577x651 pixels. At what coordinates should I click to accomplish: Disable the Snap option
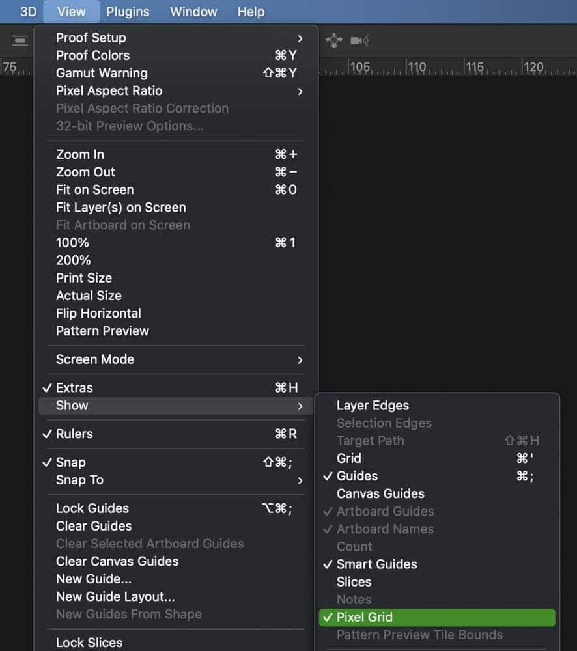[176, 462]
